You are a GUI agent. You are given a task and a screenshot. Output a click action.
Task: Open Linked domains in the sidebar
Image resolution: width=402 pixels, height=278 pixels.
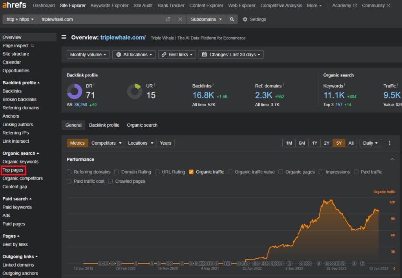18,265
